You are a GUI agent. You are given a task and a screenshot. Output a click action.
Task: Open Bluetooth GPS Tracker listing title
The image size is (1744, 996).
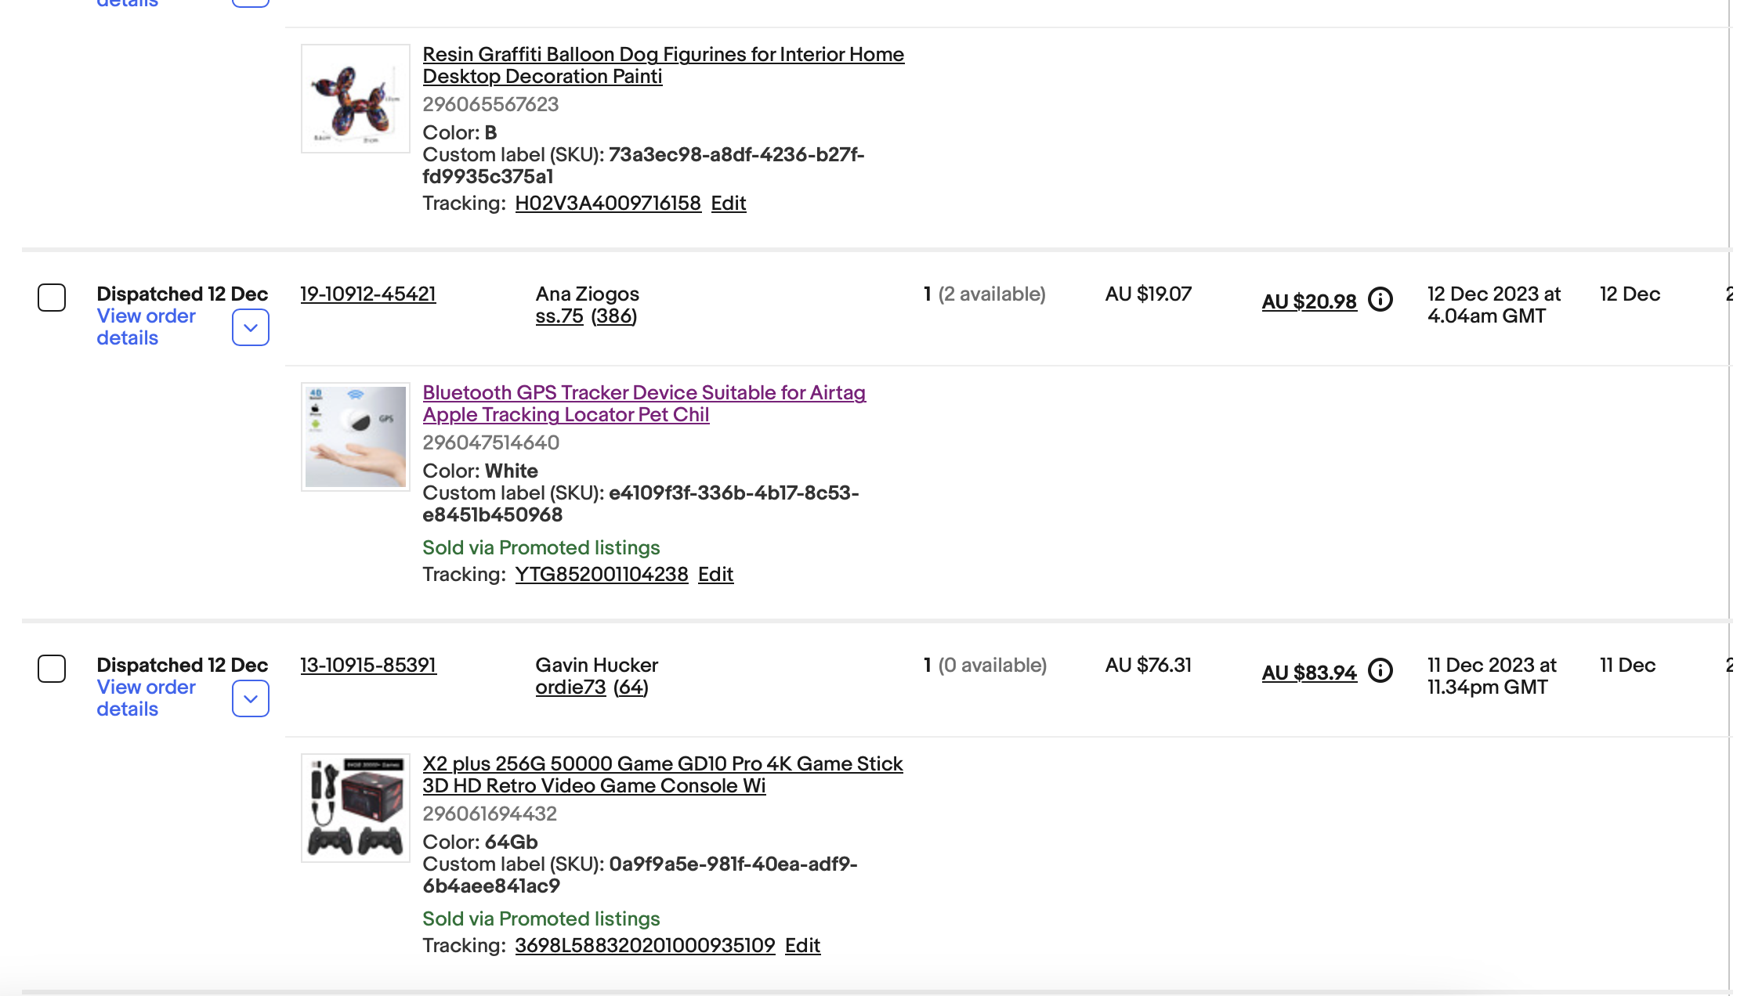[644, 404]
